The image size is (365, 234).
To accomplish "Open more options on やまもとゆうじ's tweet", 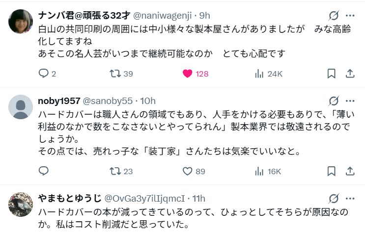I will click(x=350, y=198).
